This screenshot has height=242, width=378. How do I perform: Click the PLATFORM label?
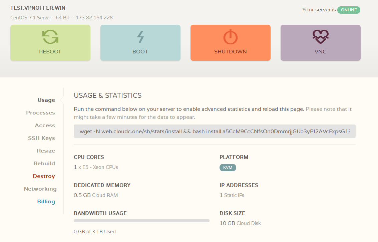[x=234, y=157]
